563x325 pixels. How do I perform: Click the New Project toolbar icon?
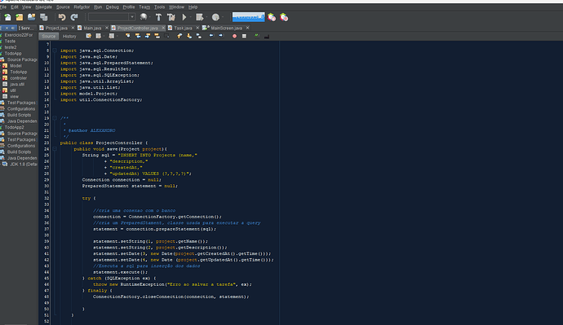tap(19, 17)
